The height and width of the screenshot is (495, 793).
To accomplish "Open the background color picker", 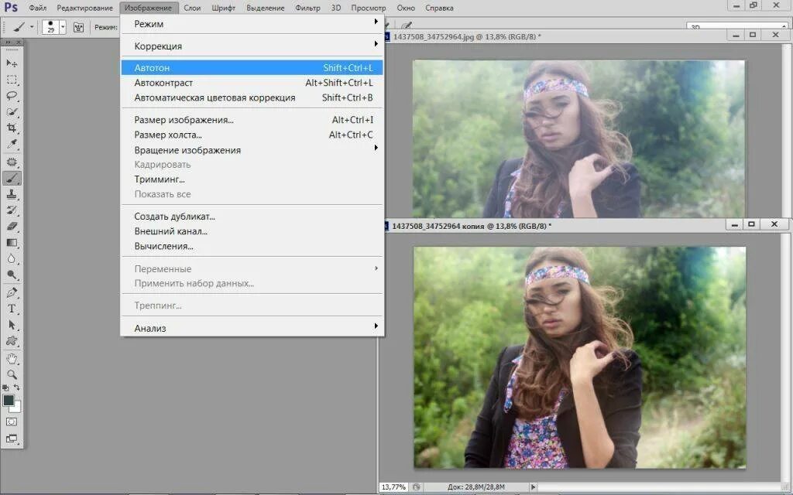I will (x=17, y=407).
